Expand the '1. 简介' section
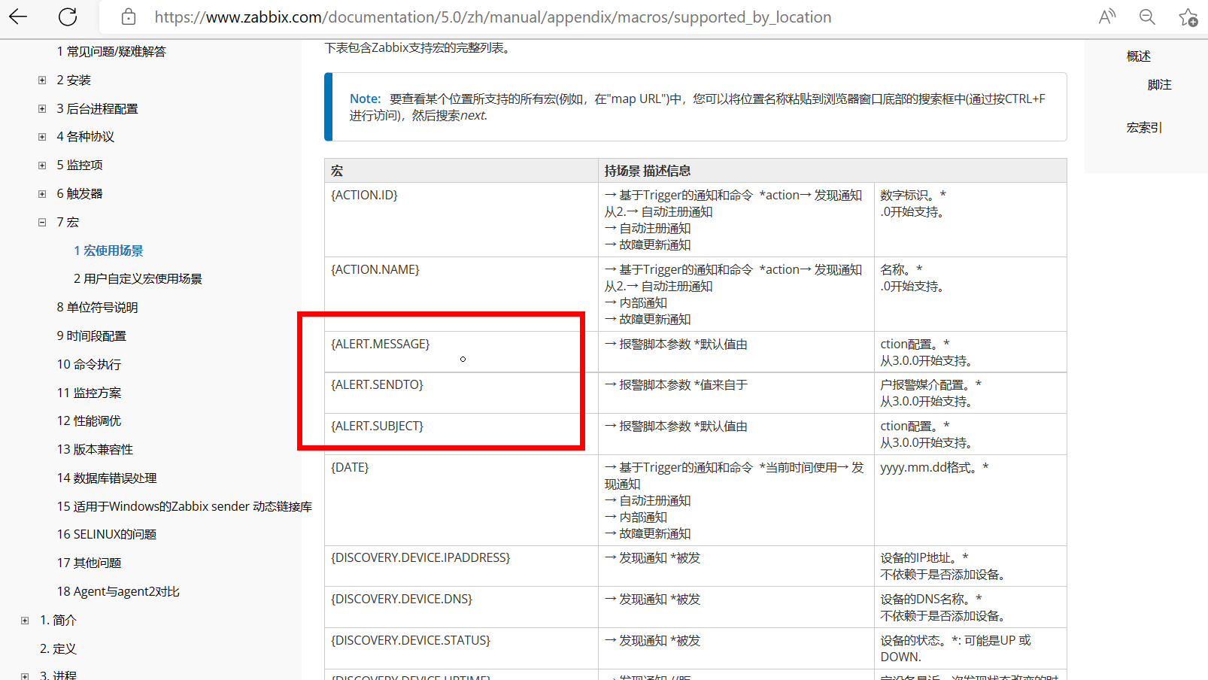1208x680 pixels. click(x=25, y=621)
